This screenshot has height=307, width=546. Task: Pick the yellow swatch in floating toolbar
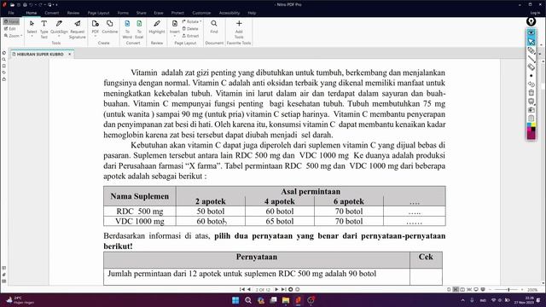pos(533,125)
